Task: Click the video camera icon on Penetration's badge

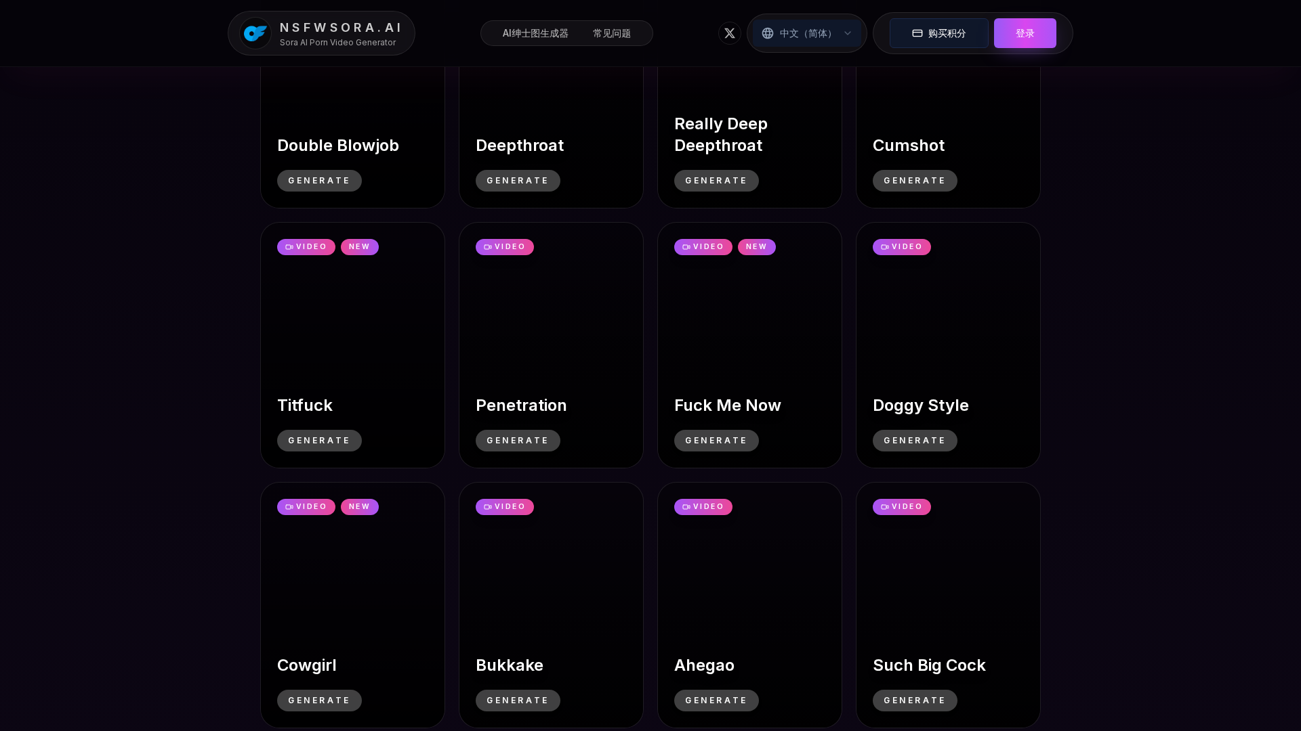Action: tap(487, 247)
